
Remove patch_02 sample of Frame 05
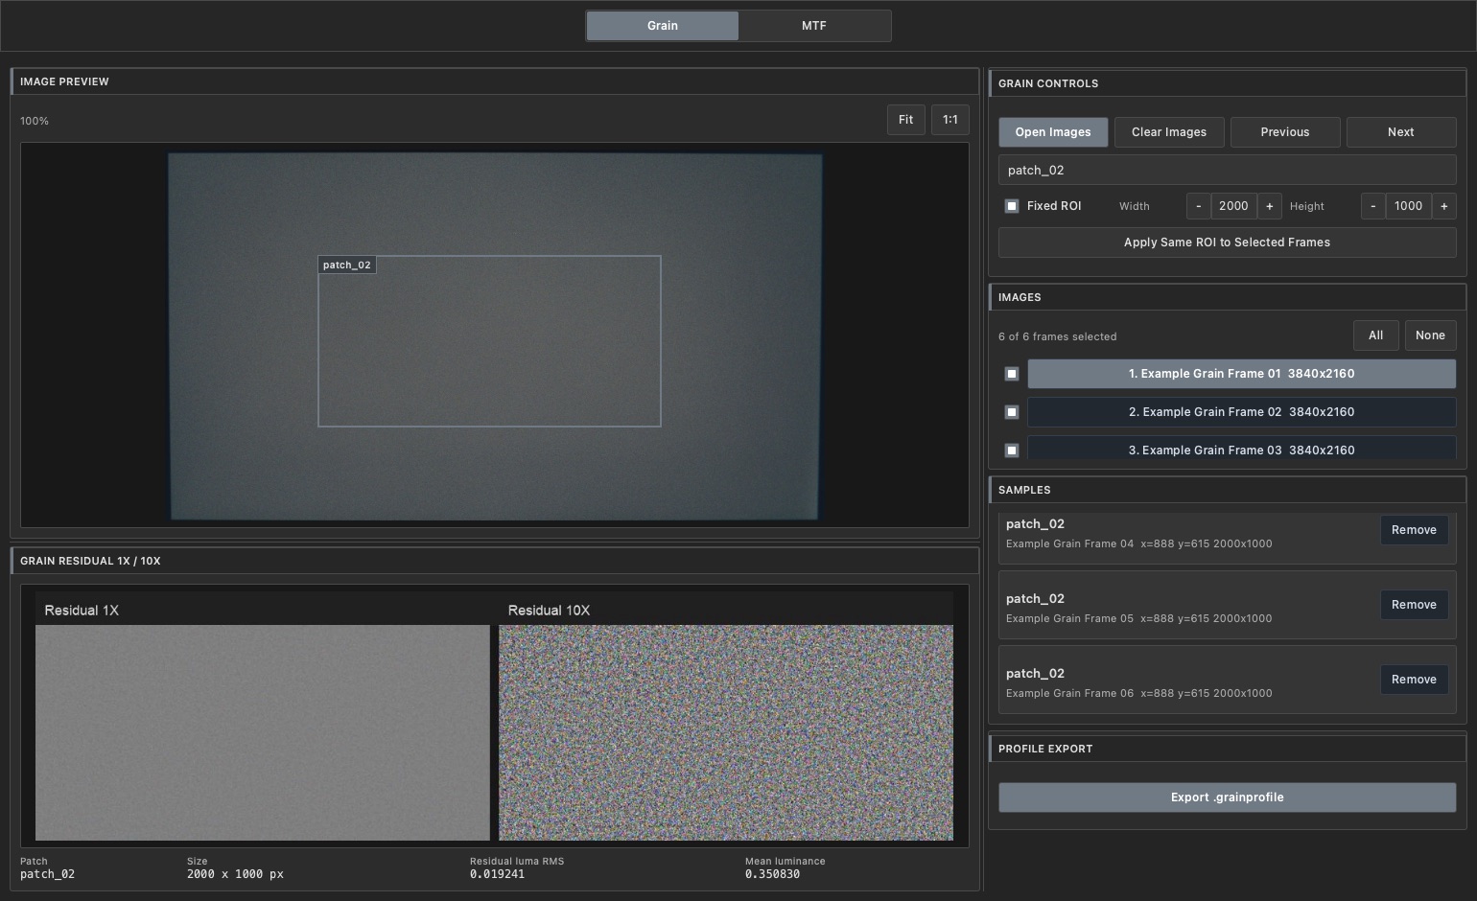(x=1414, y=605)
